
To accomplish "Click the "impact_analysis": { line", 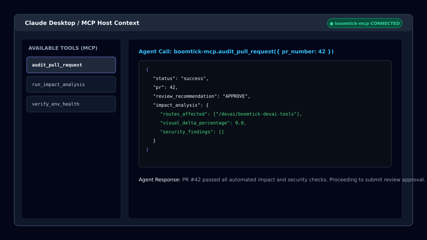I will click(181, 105).
